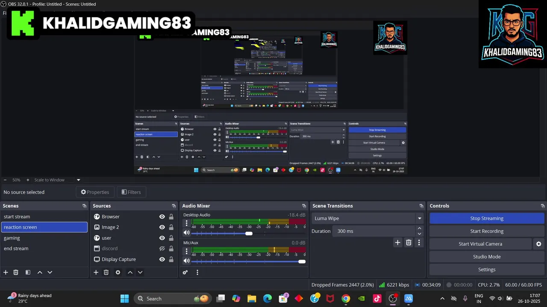Image resolution: width=547 pixels, height=307 pixels.
Task: Click the Start Recording button
Action: tap(487, 231)
